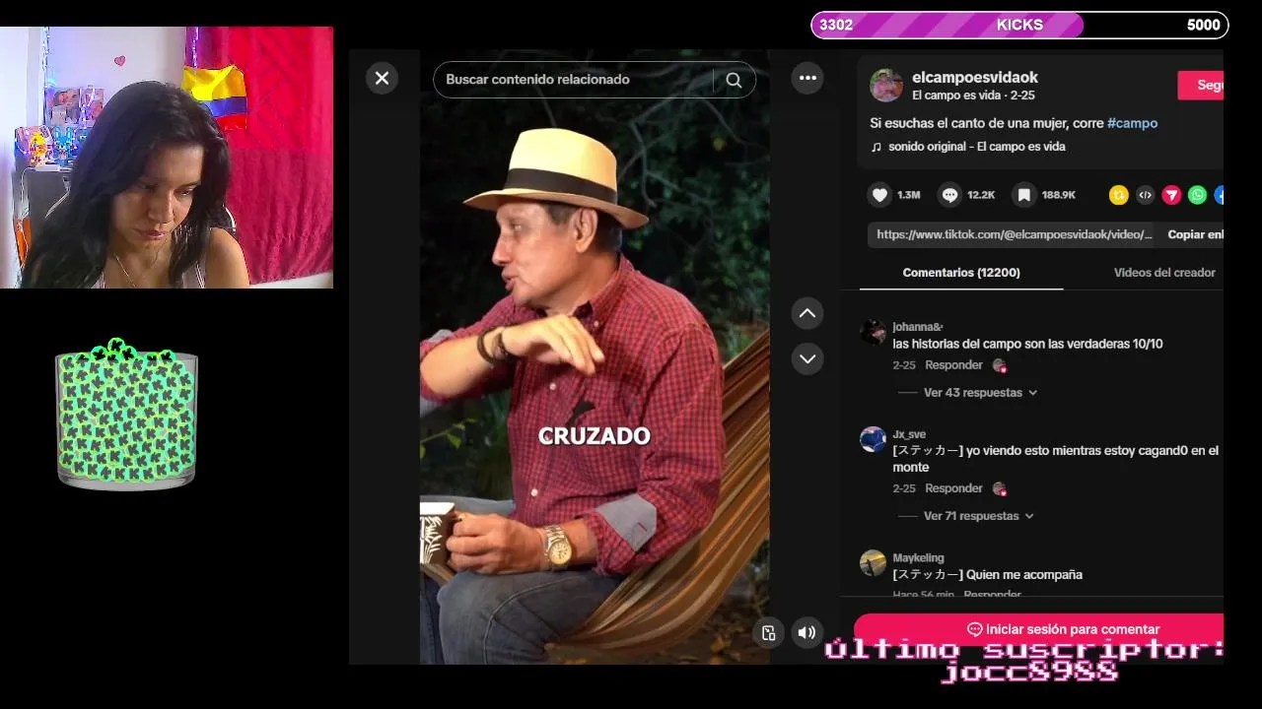Open Jx_sve commenter avatar
This screenshot has height=709, width=1262.
pyautogui.click(x=874, y=439)
